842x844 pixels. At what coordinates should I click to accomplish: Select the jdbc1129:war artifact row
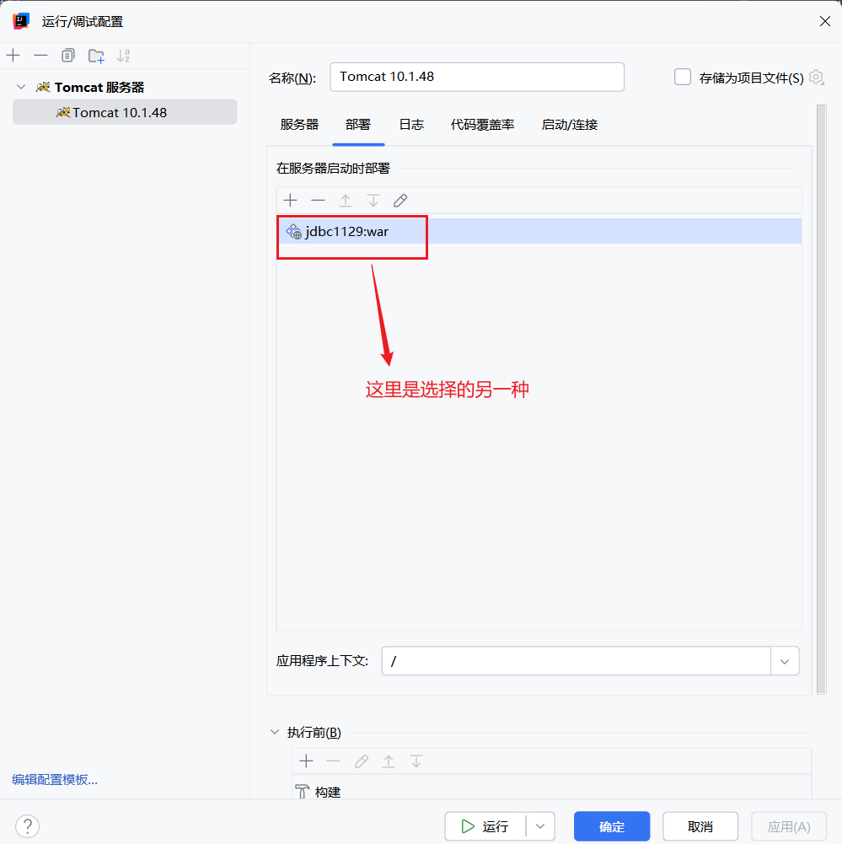coord(539,232)
